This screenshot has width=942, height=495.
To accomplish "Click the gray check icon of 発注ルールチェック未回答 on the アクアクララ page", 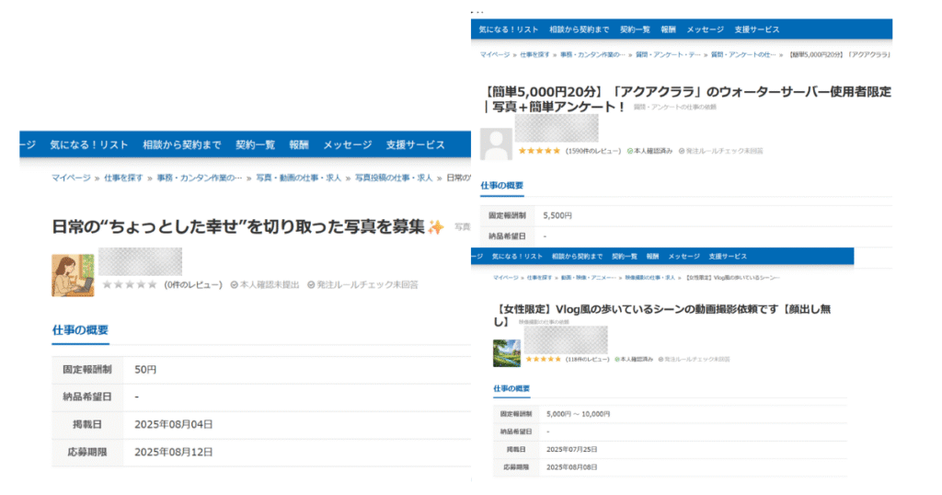I will pyautogui.click(x=682, y=151).
